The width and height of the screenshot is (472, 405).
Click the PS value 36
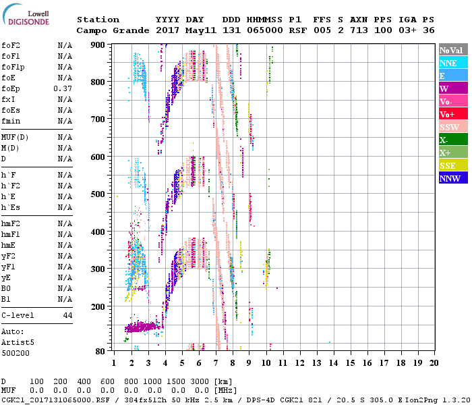pyautogui.click(x=429, y=30)
